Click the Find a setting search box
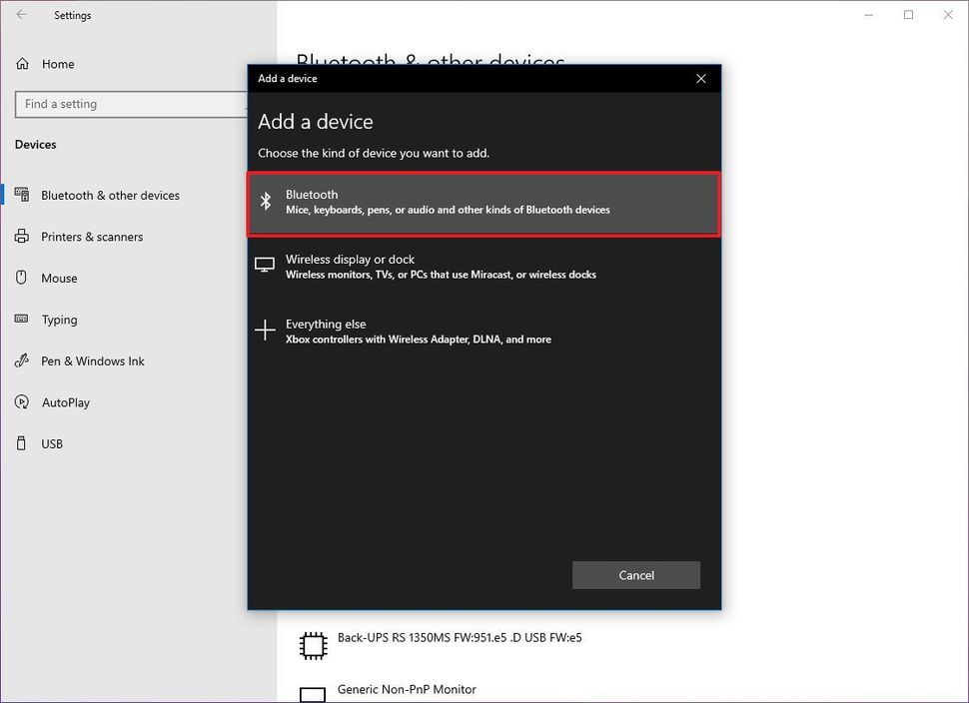Image resolution: width=969 pixels, height=703 pixels. click(x=130, y=104)
